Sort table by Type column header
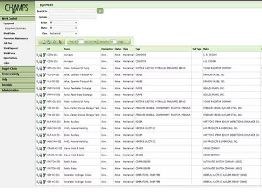This screenshot has height=196, width=262. coord(138,49)
